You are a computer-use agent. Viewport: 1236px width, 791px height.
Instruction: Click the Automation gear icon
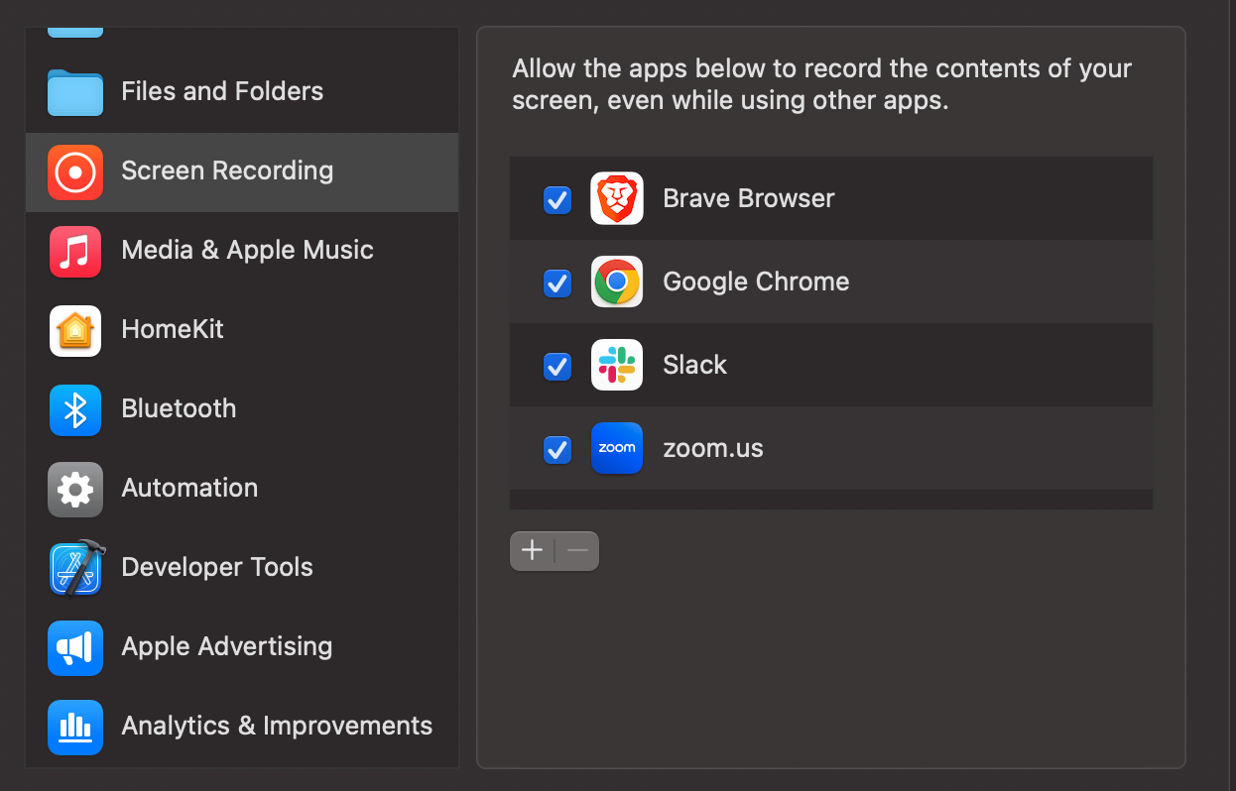click(75, 490)
